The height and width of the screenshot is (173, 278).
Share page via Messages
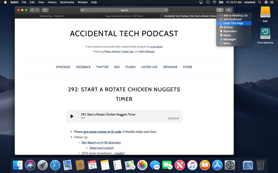tap(234, 39)
